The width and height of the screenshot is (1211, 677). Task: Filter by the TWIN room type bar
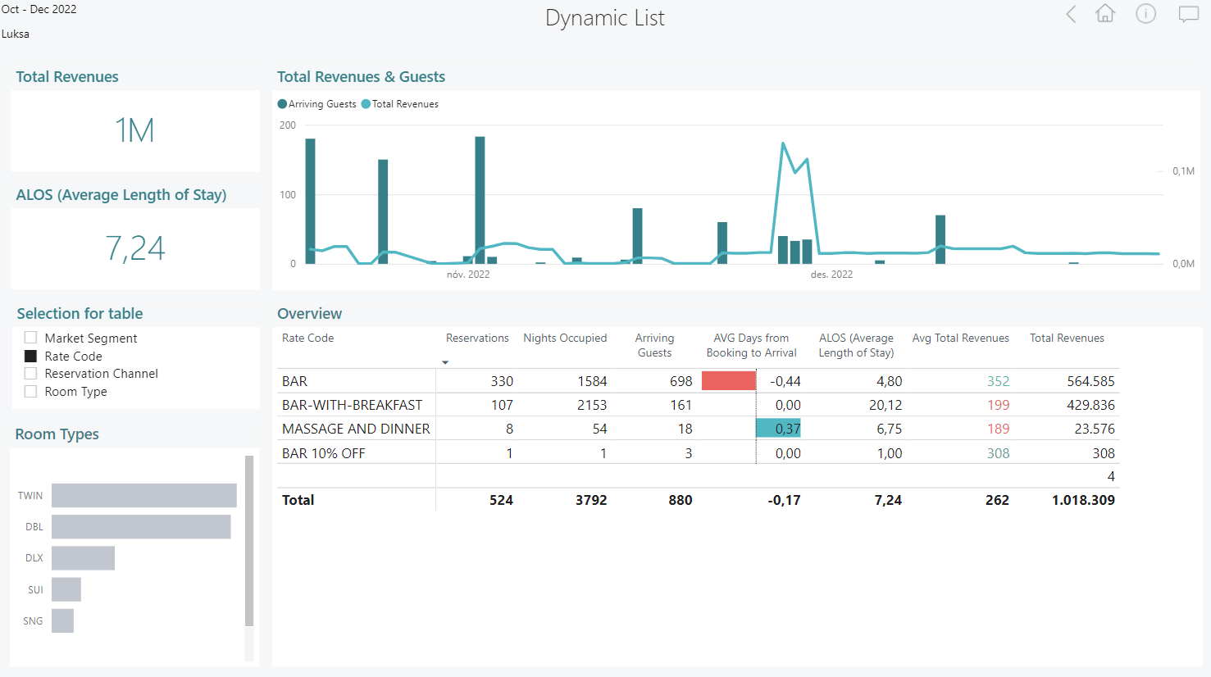(x=143, y=495)
